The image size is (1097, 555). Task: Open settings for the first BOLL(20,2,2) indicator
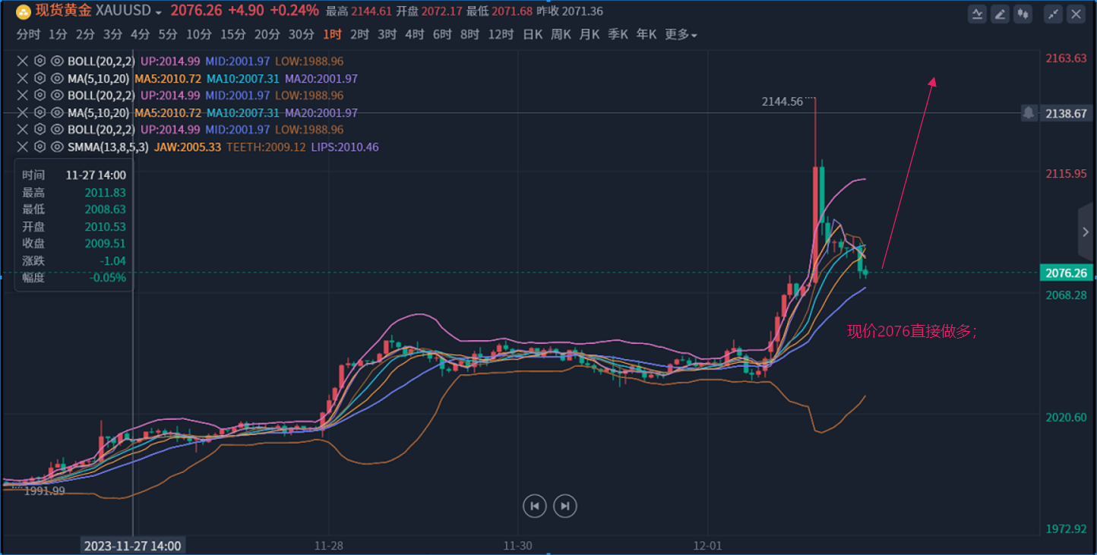point(40,60)
